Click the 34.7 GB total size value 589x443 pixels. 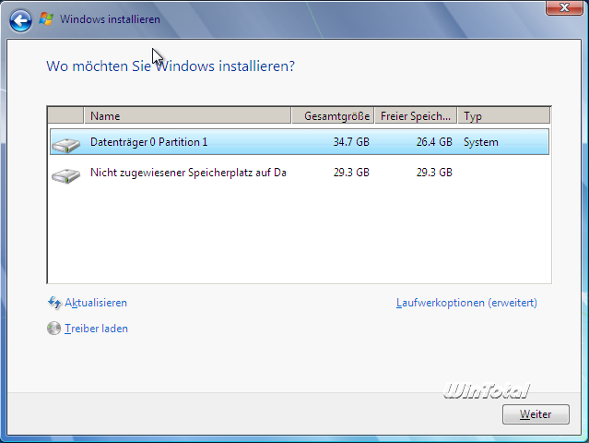351,142
